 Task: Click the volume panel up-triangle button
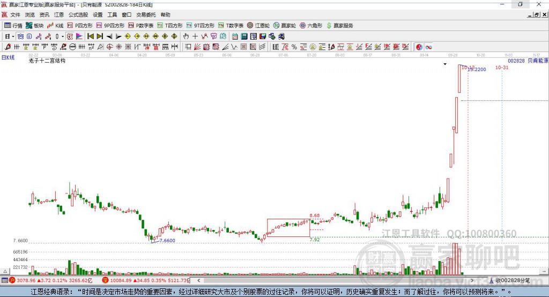click(5, 271)
